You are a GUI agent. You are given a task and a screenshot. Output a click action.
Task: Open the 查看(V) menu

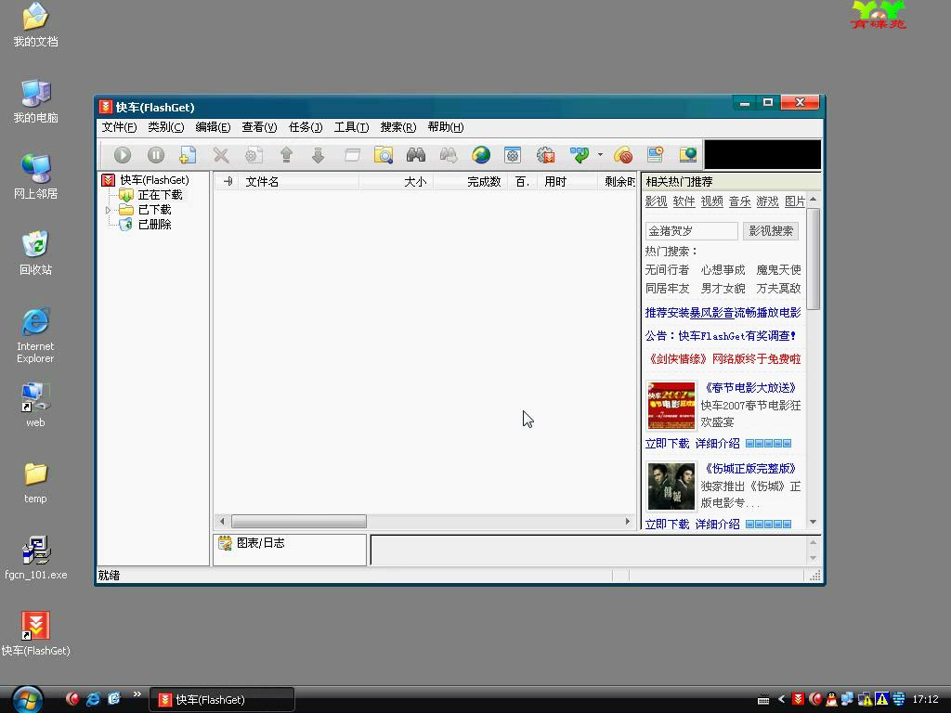259,126
